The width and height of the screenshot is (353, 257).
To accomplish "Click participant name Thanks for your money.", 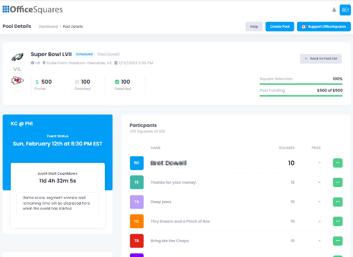I will (174, 182).
